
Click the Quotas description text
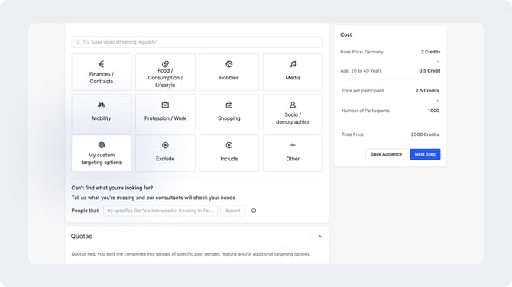(191, 254)
